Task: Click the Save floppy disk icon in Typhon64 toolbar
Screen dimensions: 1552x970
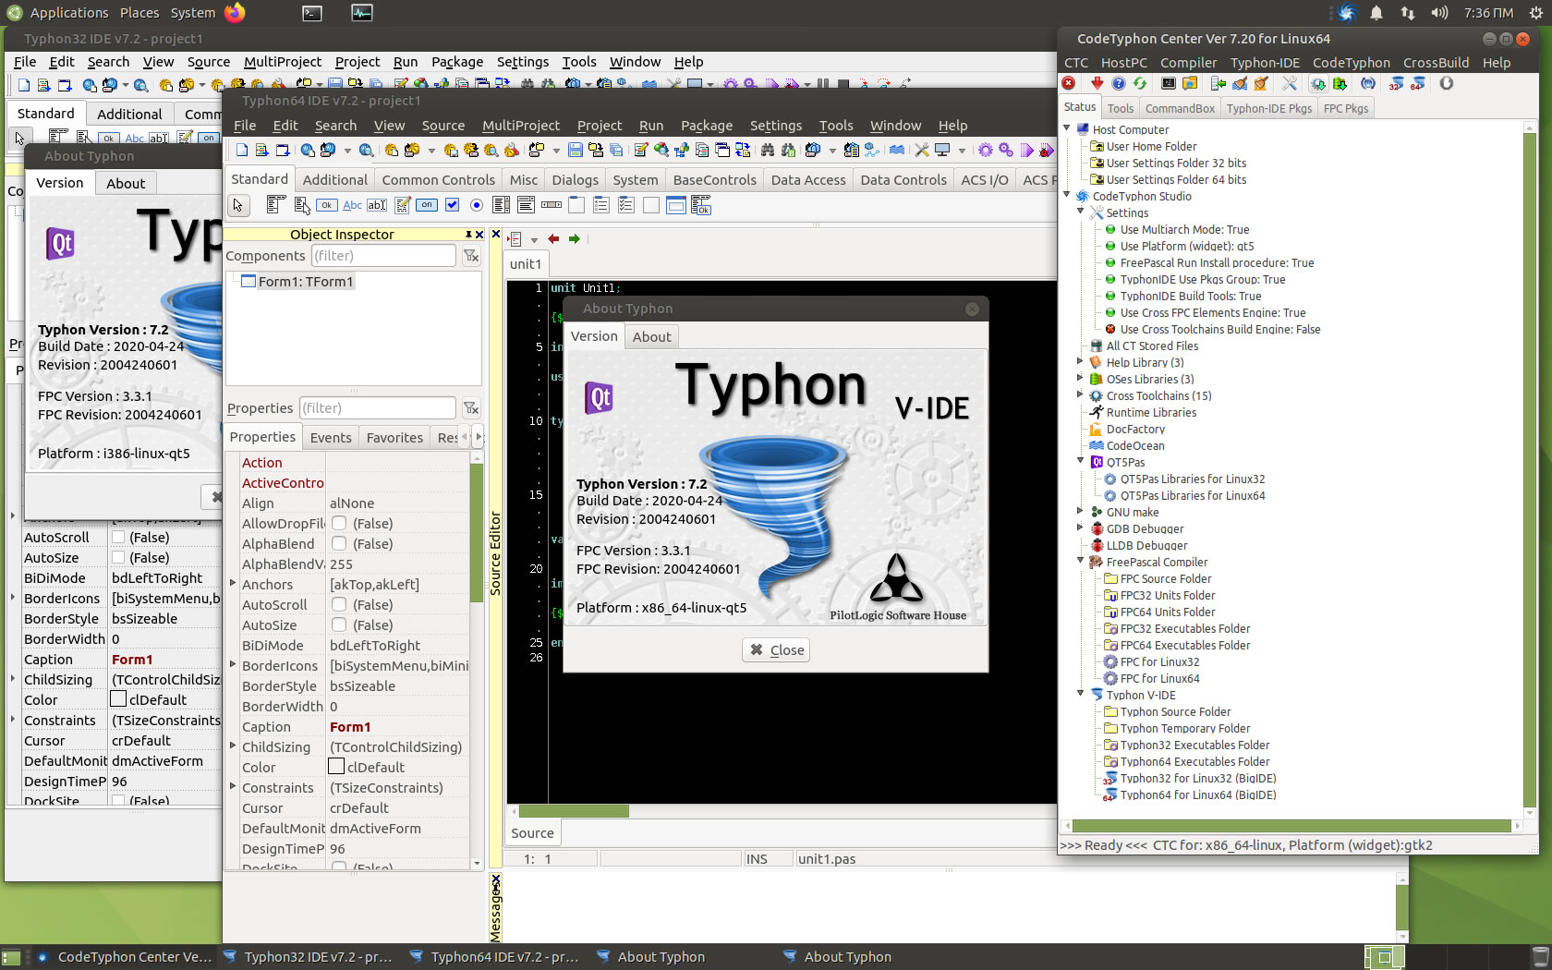Action: 576,150
